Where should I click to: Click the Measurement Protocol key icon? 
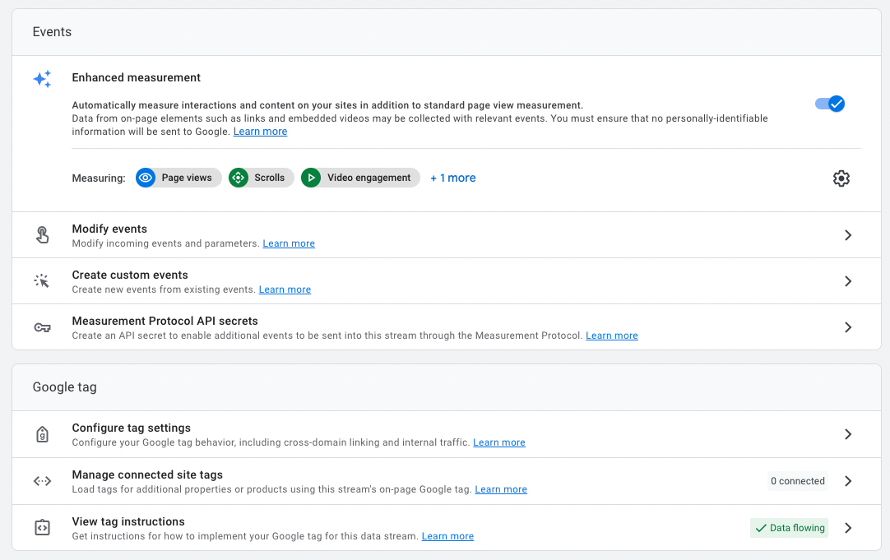[x=42, y=327]
